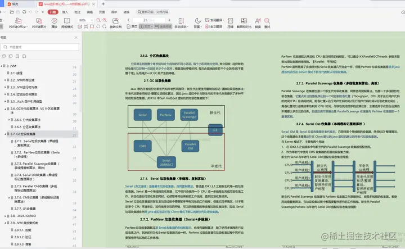Open the 转换 ribbon tab
The width and height of the screenshot is (405, 249).
(x=127, y=12)
